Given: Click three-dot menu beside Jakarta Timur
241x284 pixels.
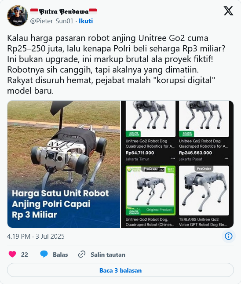Looking at the screenshot, I should [x=173, y=158].
